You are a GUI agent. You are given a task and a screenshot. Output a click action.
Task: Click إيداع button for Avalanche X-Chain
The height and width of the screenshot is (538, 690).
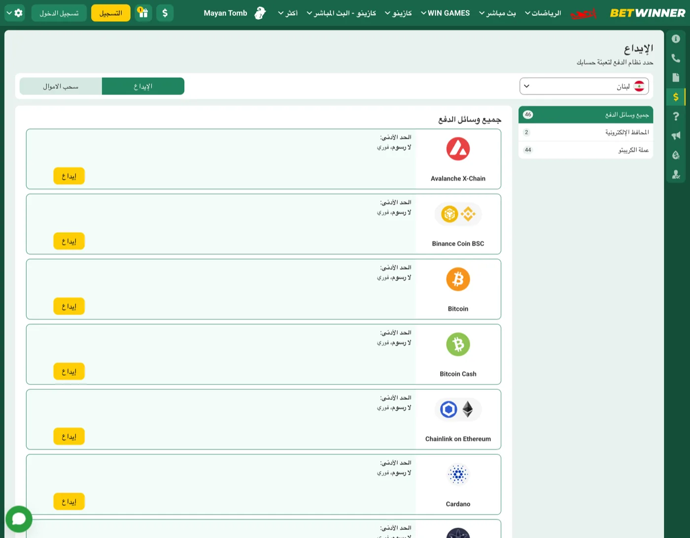(69, 176)
